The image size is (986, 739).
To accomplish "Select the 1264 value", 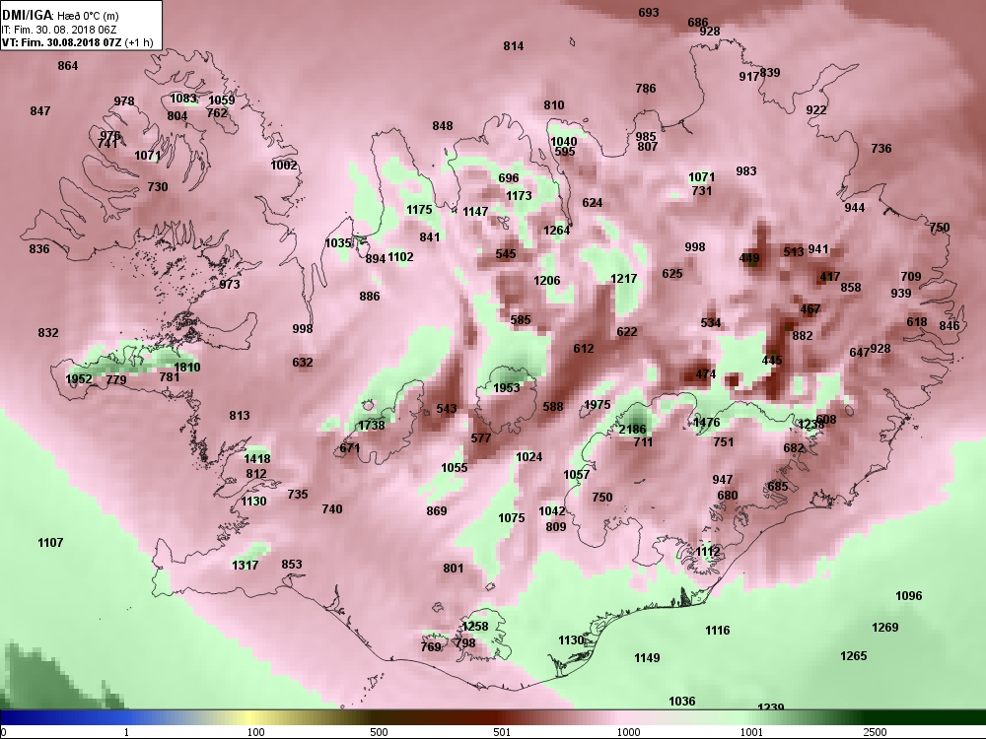I will click(556, 231).
